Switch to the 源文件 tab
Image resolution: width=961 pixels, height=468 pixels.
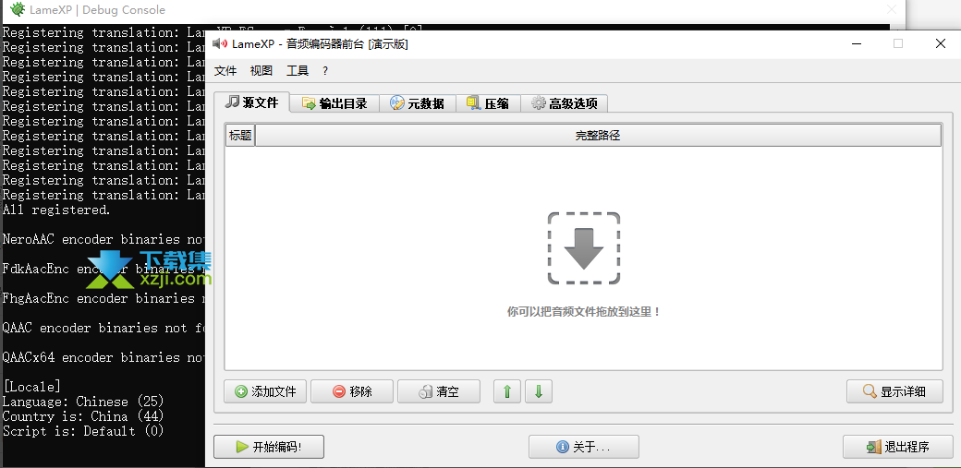(252, 102)
